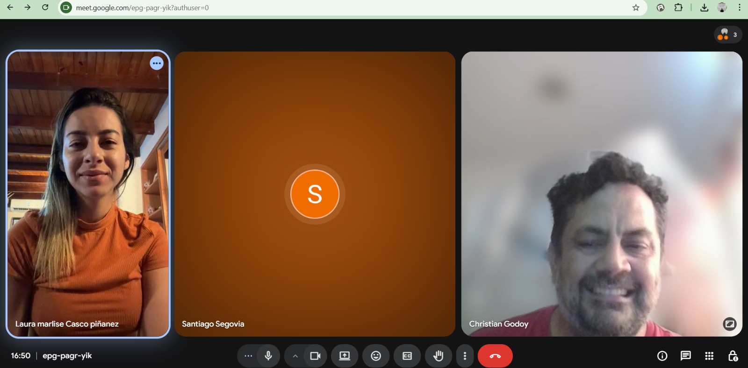748x368 pixels.
Task: Send an emoji reaction
Action: pyautogui.click(x=376, y=356)
